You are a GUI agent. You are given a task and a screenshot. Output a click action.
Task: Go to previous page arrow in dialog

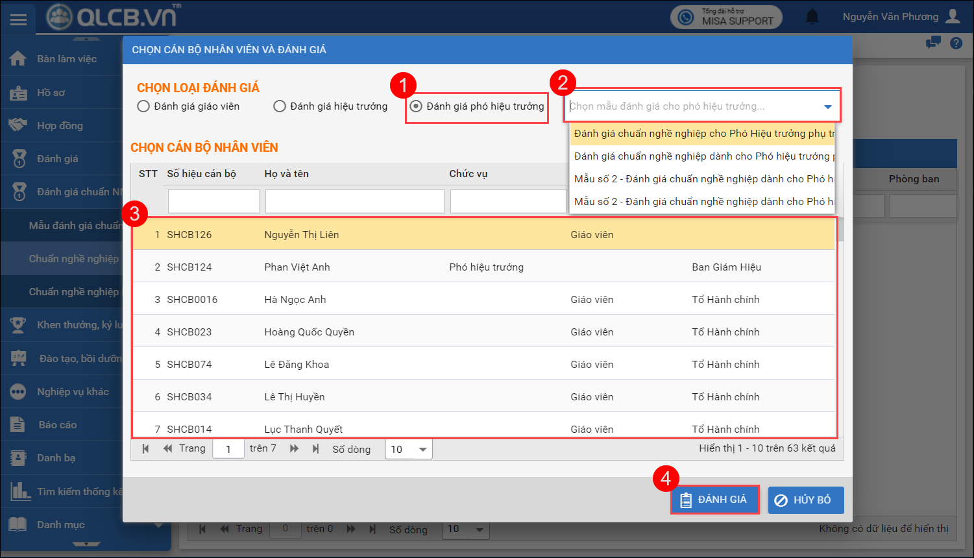167,449
